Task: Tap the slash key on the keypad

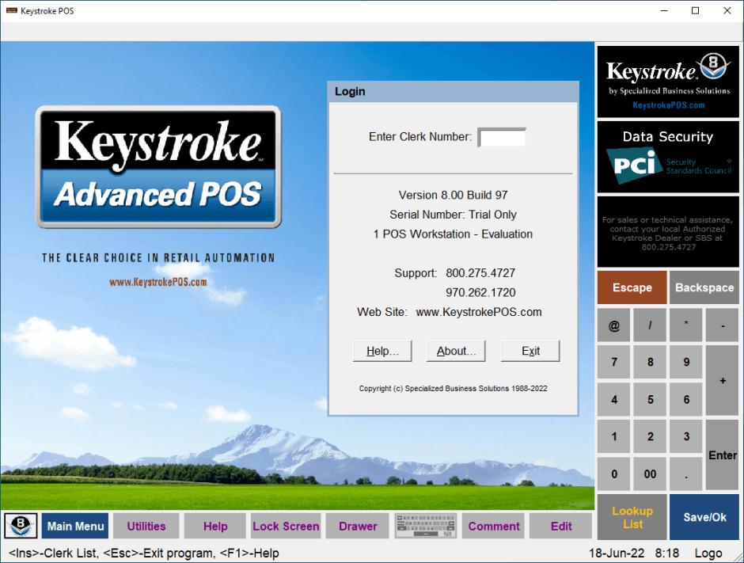Action: 650,325
